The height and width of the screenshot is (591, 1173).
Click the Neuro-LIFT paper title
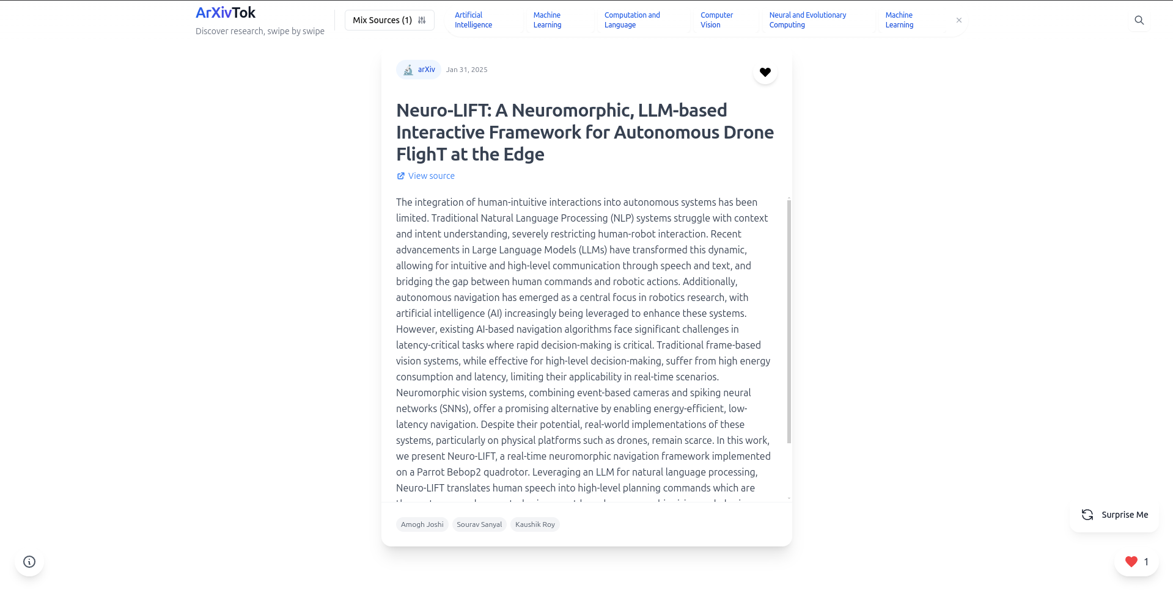(585, 132)
